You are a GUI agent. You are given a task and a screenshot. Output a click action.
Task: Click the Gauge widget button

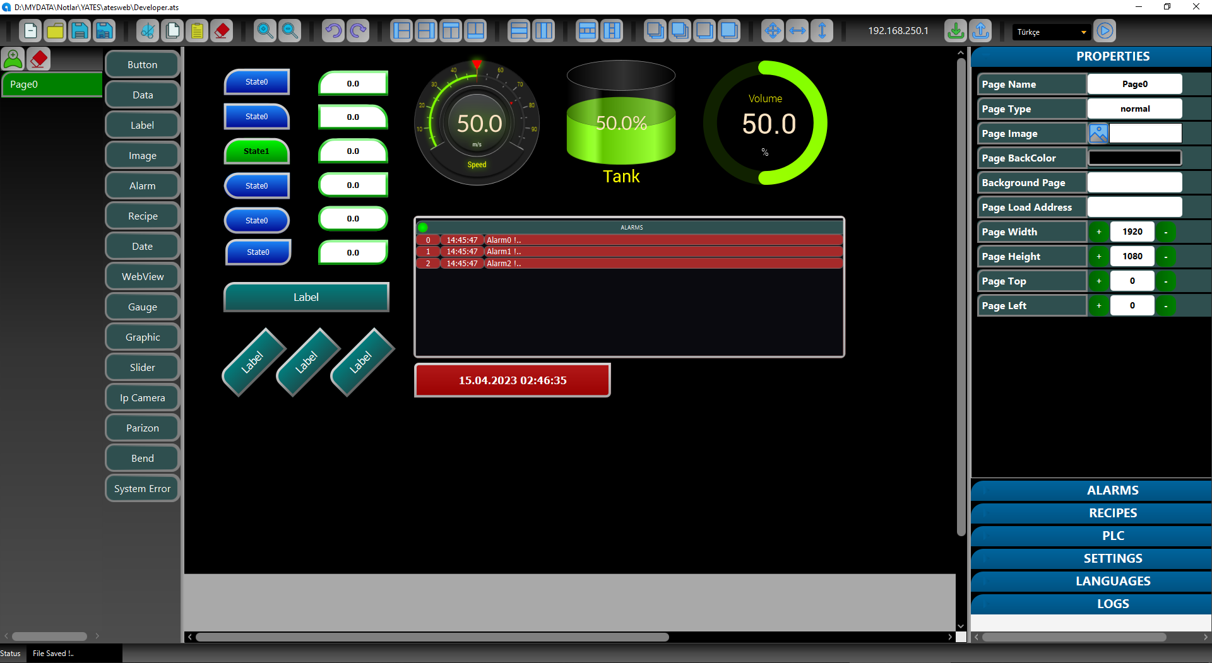[143, 307]
